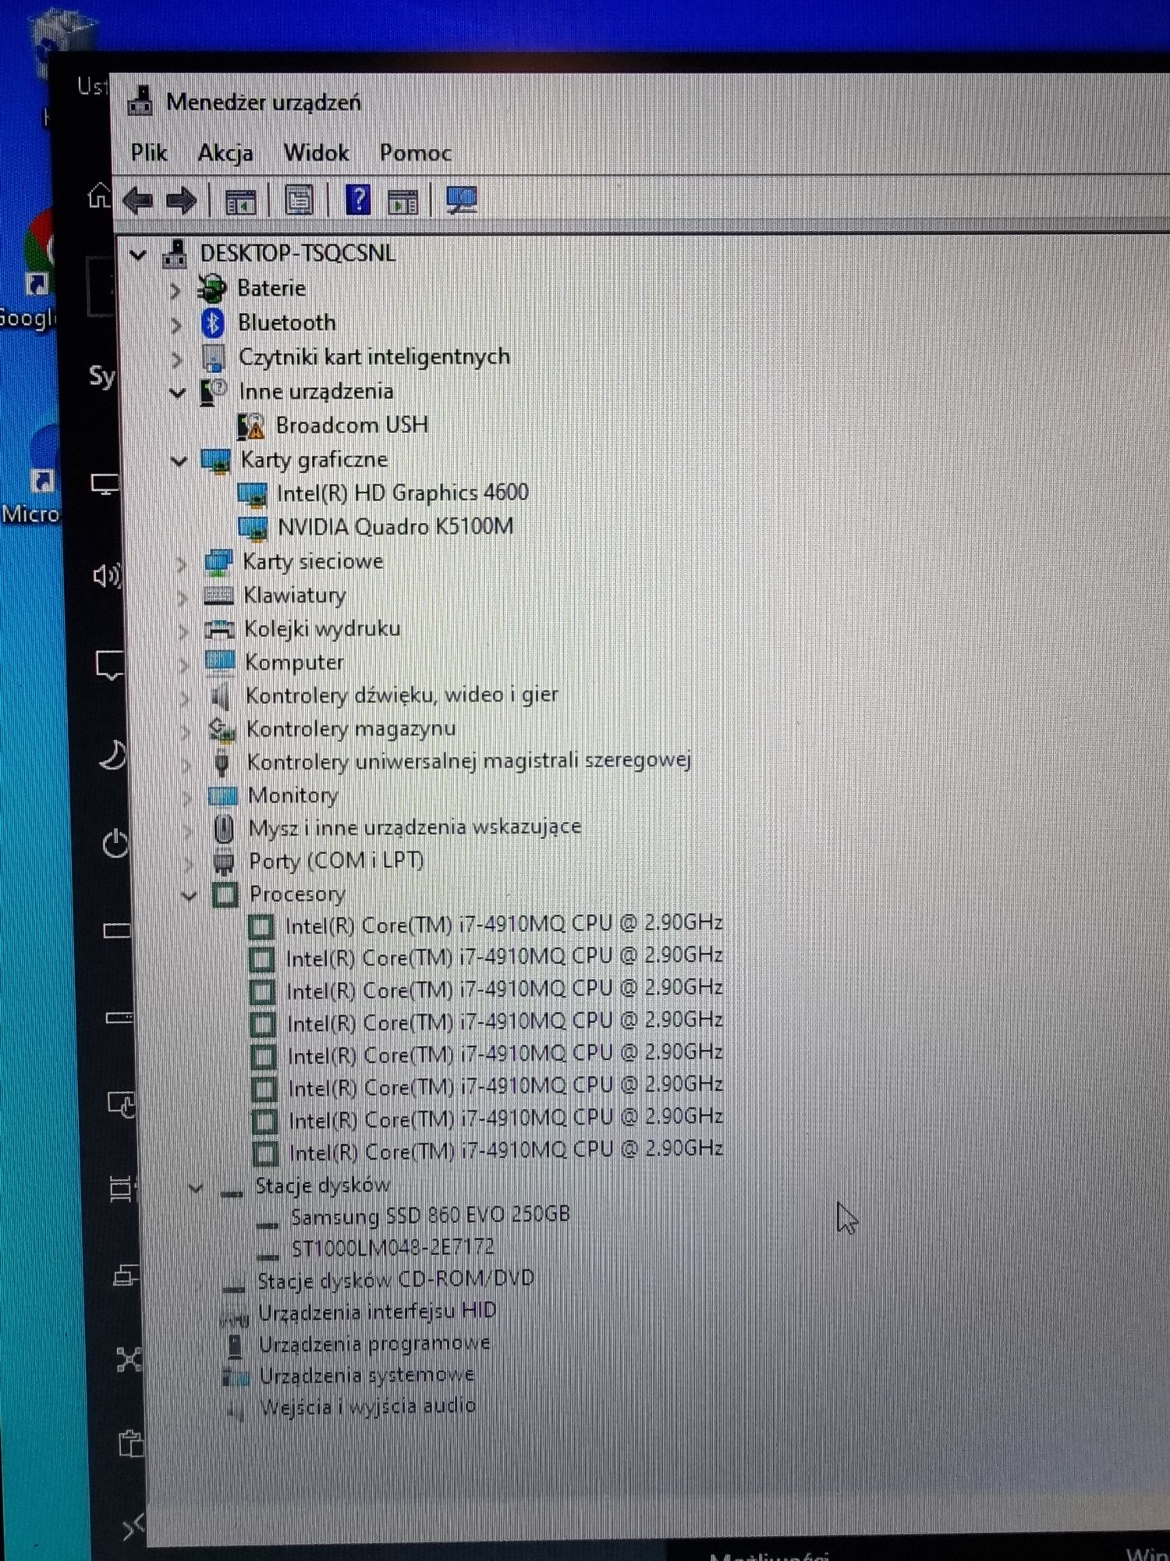Screen dimensions: 1170x1561
Task: Click the Inne urządzenia unknown device icon
Action: pyautogui.click(x=213, y=392)
